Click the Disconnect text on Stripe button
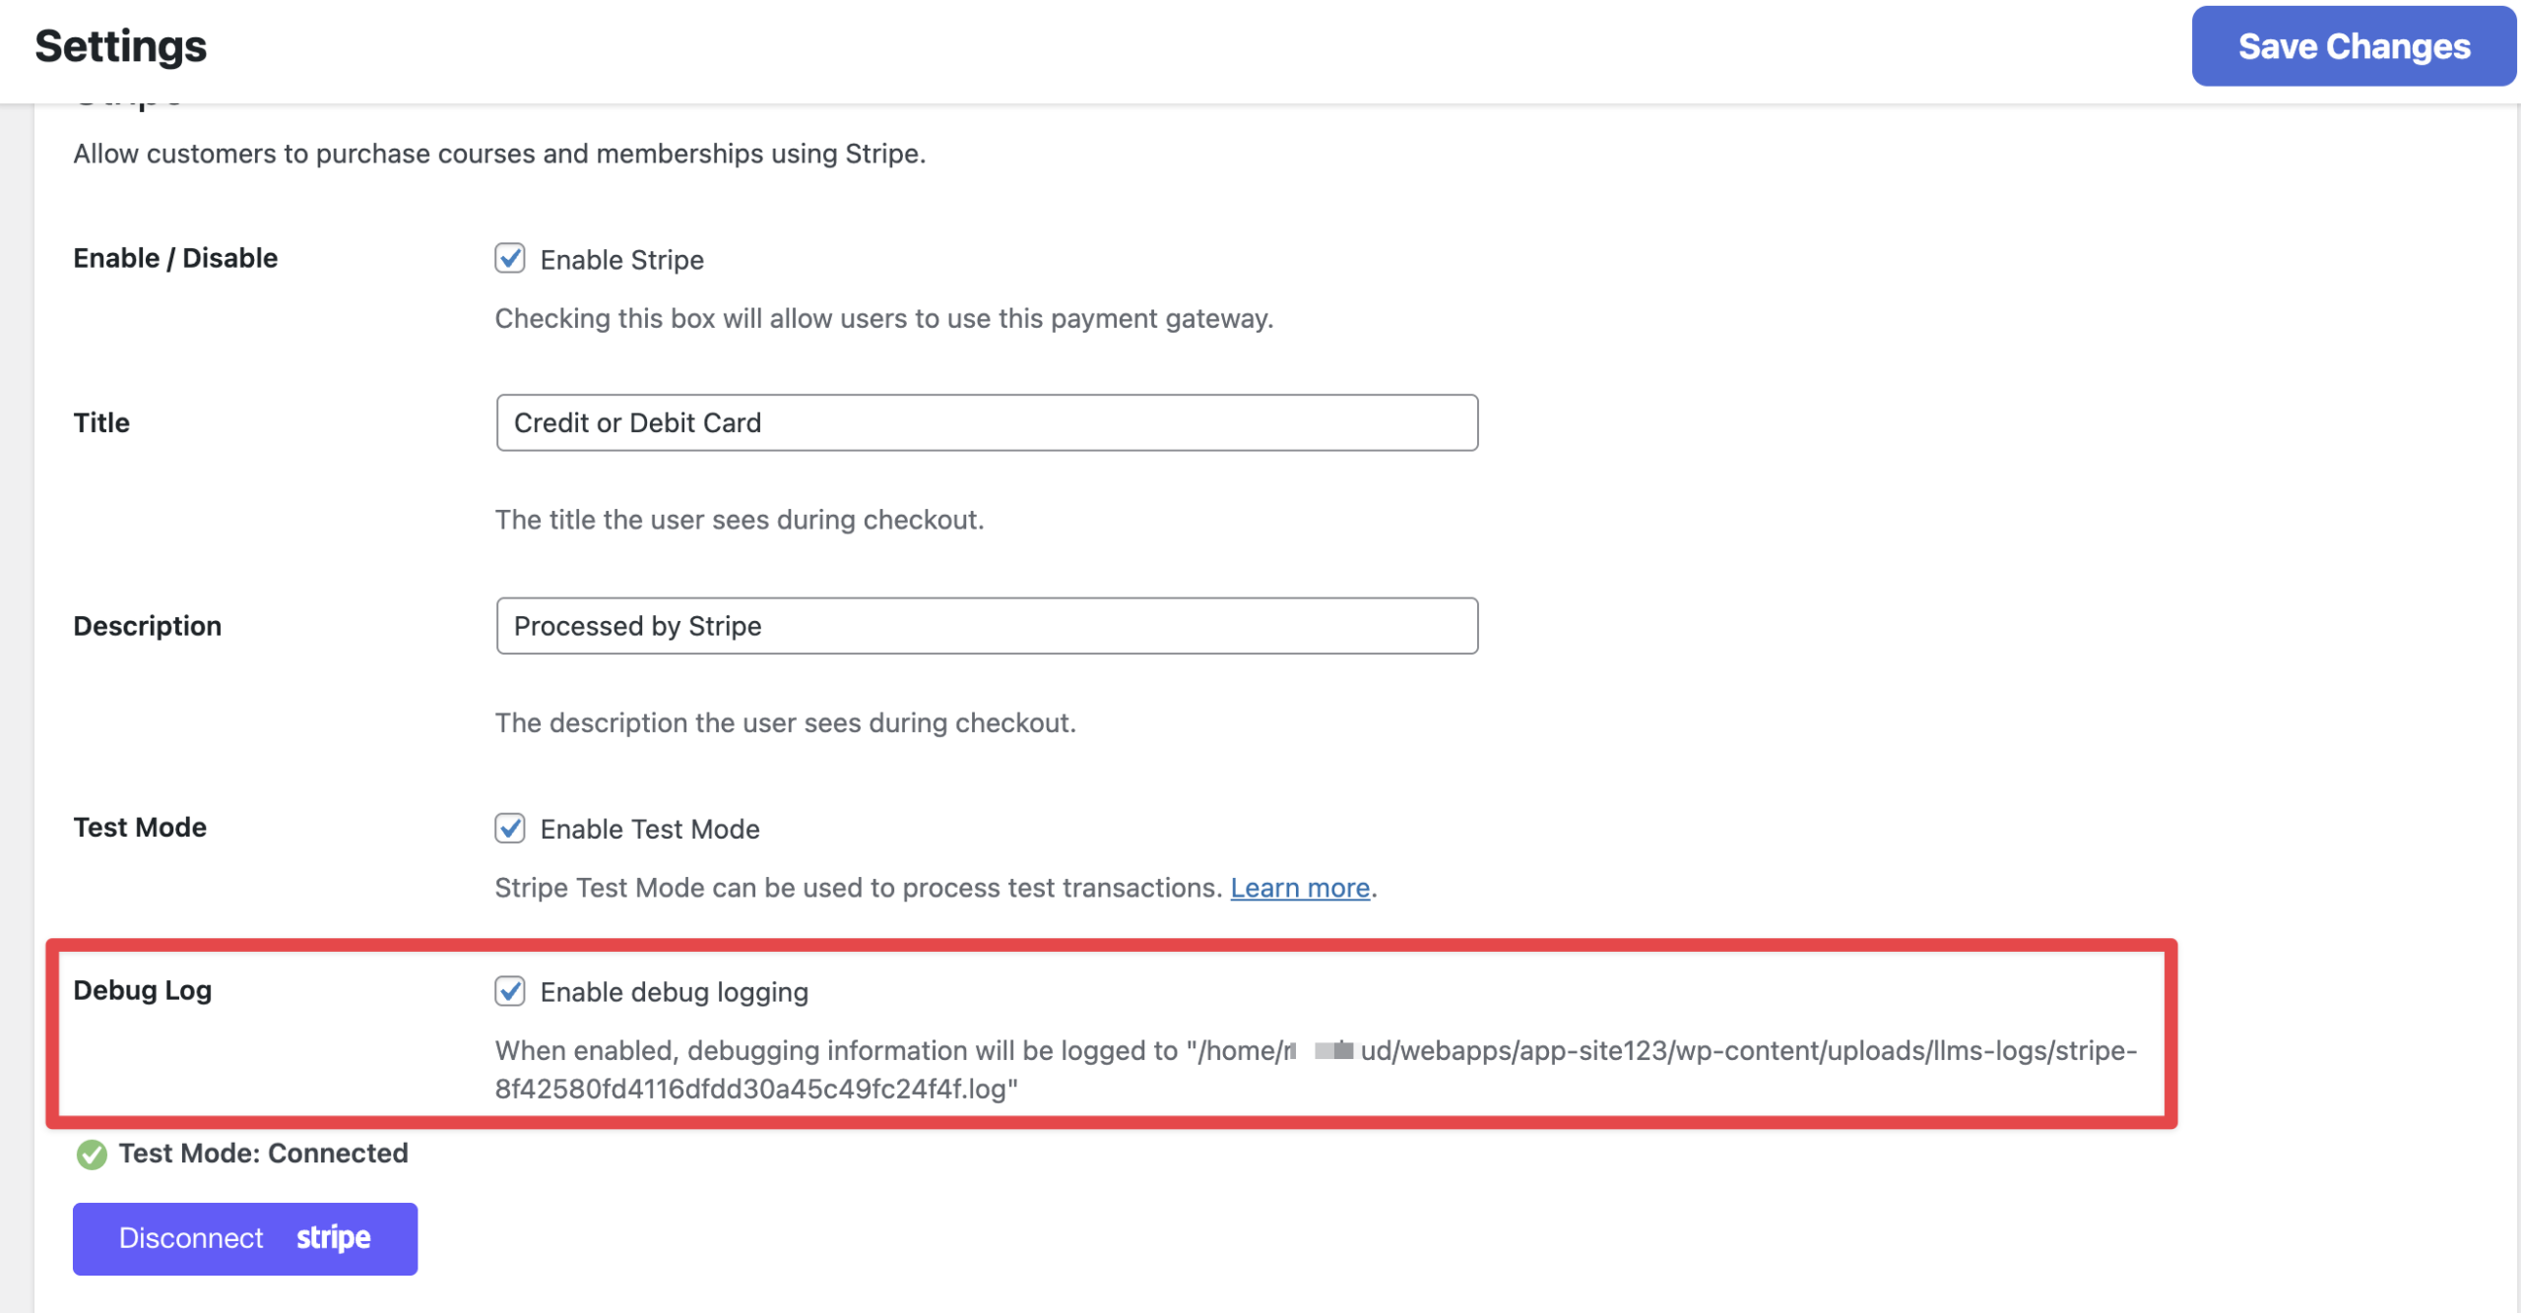This screenshot has height=1313, width=2521. click(x=191, y=1238)
